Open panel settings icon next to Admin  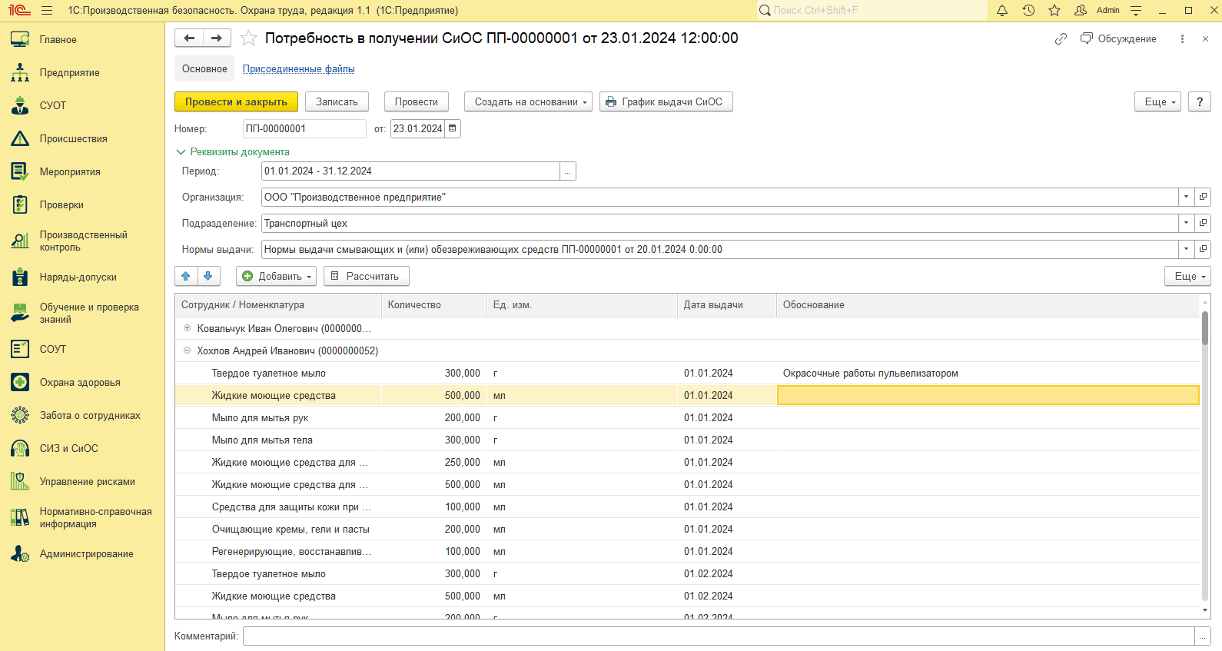click(1136, 11)
